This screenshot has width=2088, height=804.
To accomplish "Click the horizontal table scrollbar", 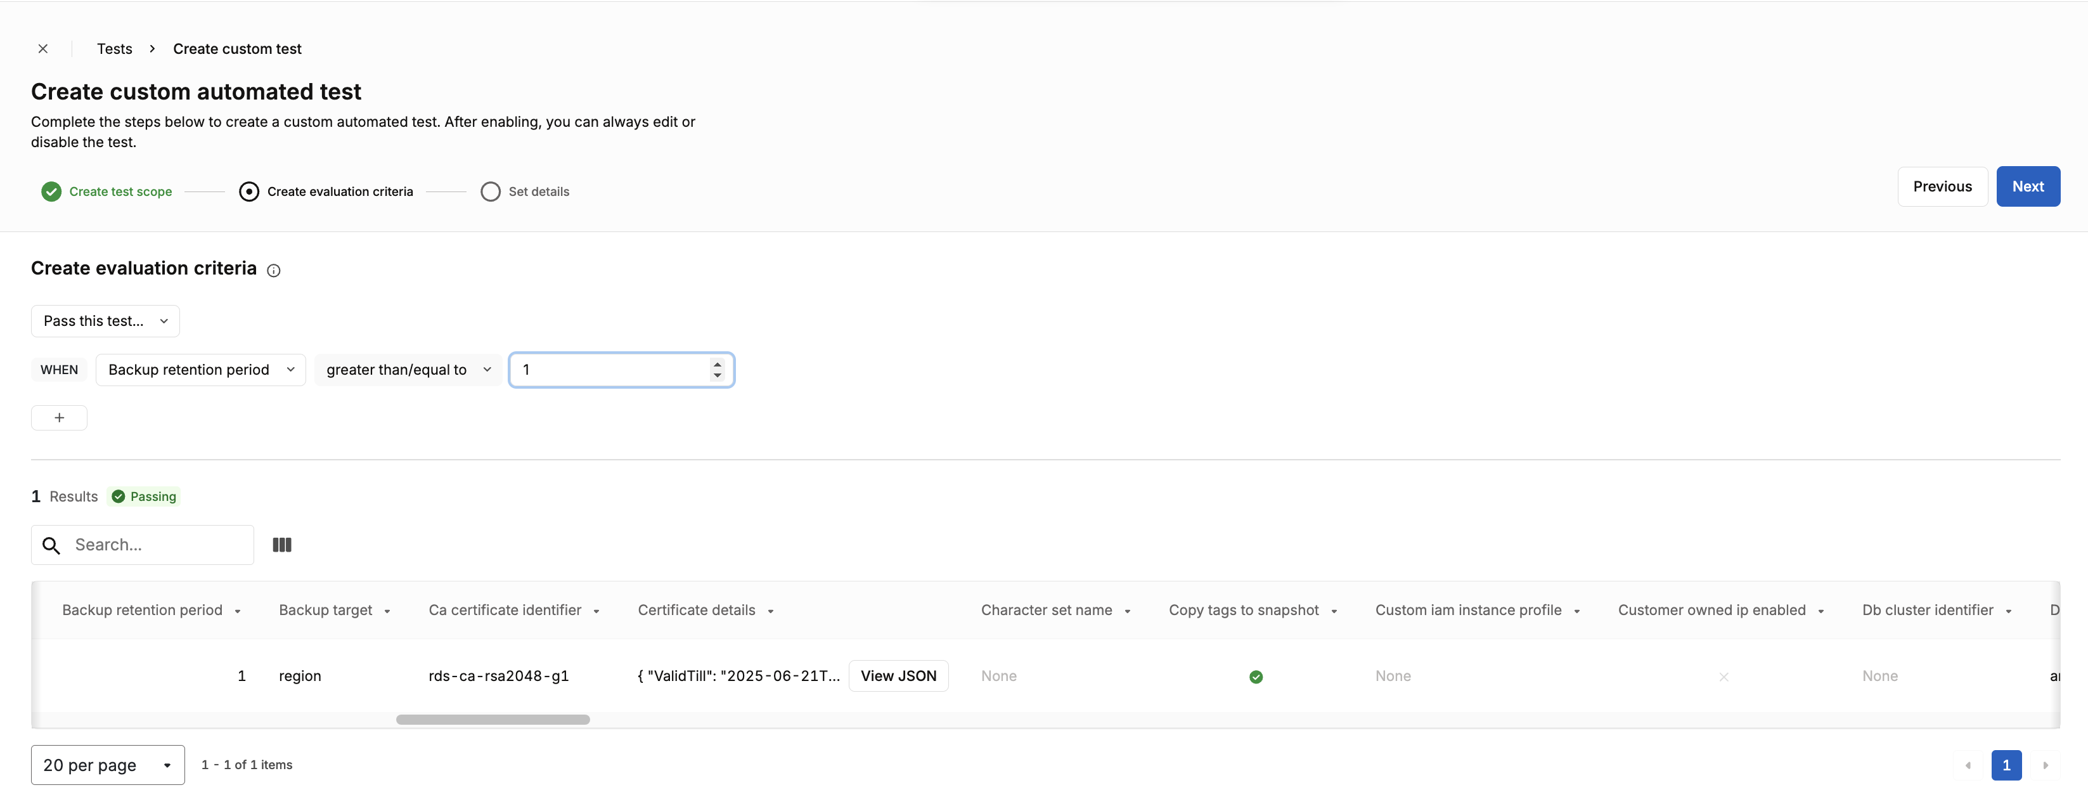I will pos(493,720).
